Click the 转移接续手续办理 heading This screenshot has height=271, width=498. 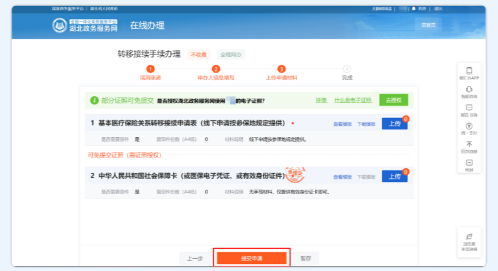pyautogui.click(x=149, y=54)
